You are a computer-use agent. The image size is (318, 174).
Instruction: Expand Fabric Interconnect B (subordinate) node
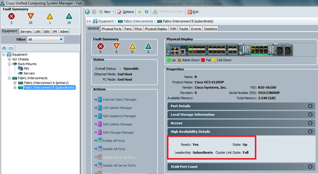point(15,87)
